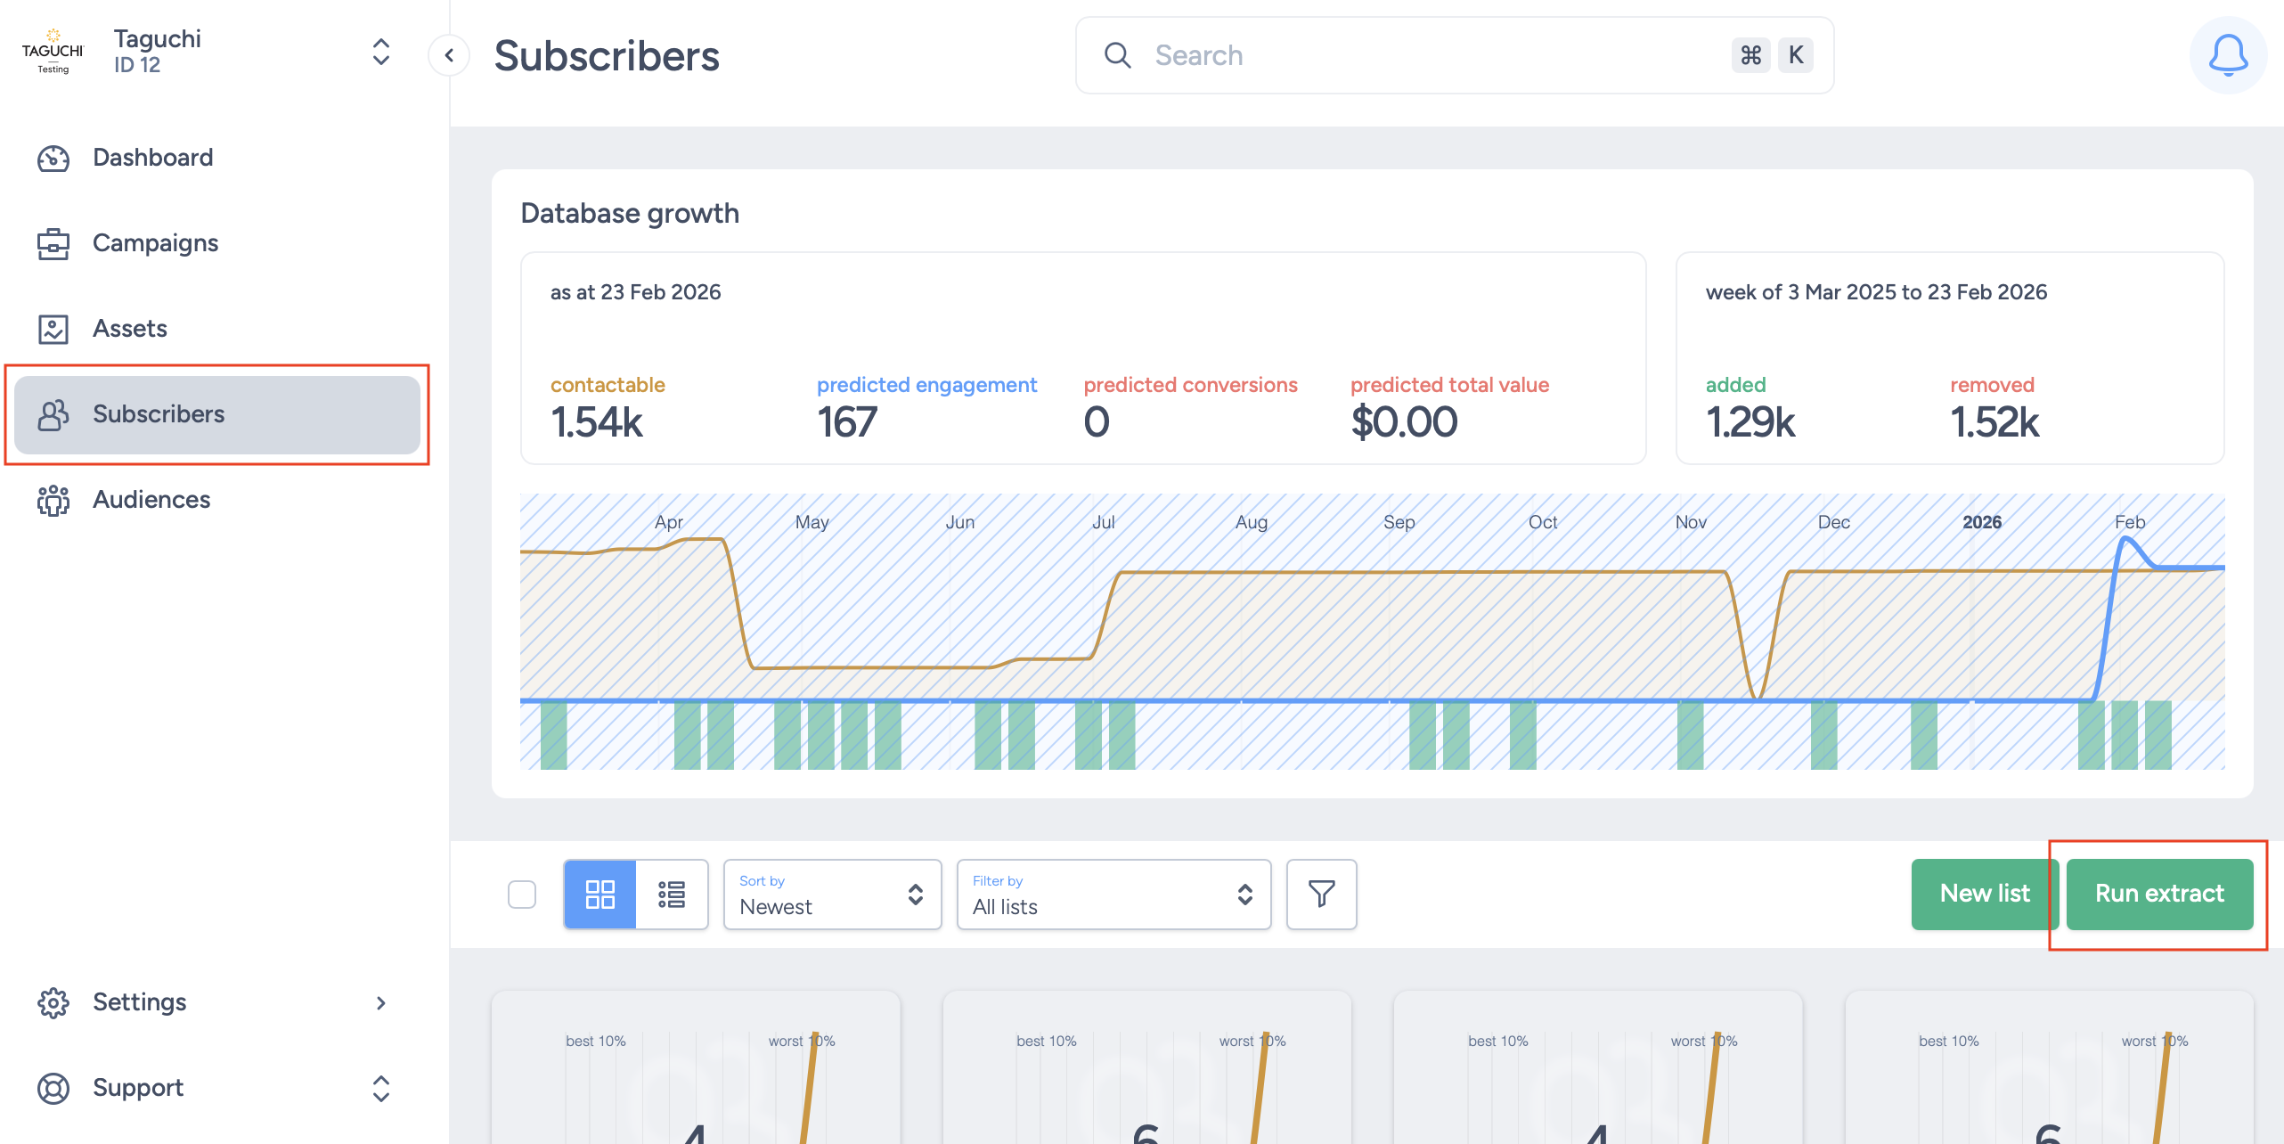Click the Assets image icon
2284x1144 pixels.
[53, 329]
